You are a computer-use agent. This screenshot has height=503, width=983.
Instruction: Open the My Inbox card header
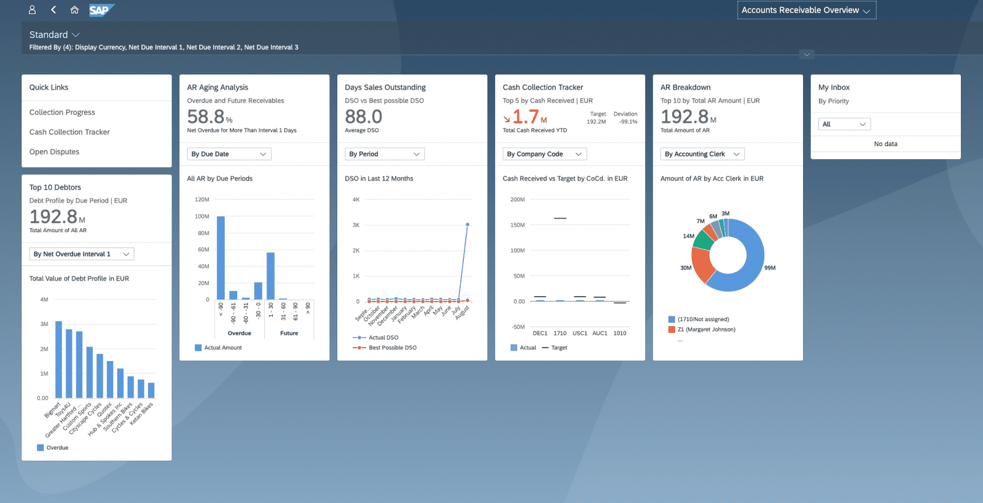pos(885,94)
